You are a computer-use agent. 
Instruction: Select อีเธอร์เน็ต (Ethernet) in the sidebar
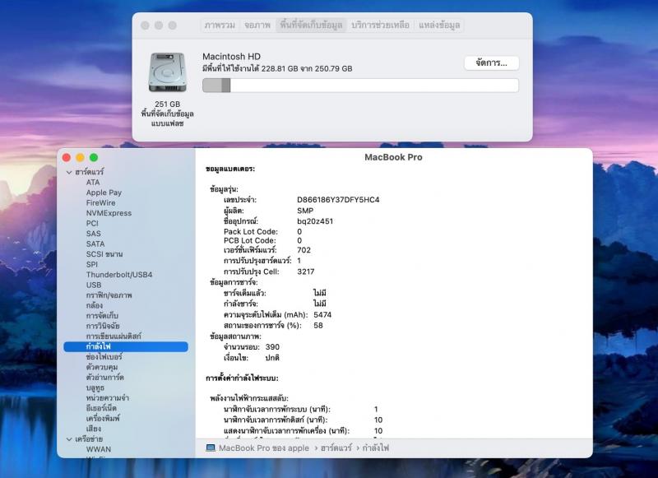(x=101, y=408)
